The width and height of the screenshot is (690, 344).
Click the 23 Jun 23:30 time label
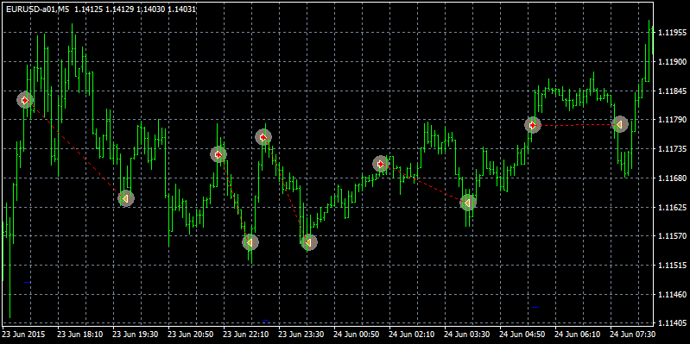pos(301,335)
